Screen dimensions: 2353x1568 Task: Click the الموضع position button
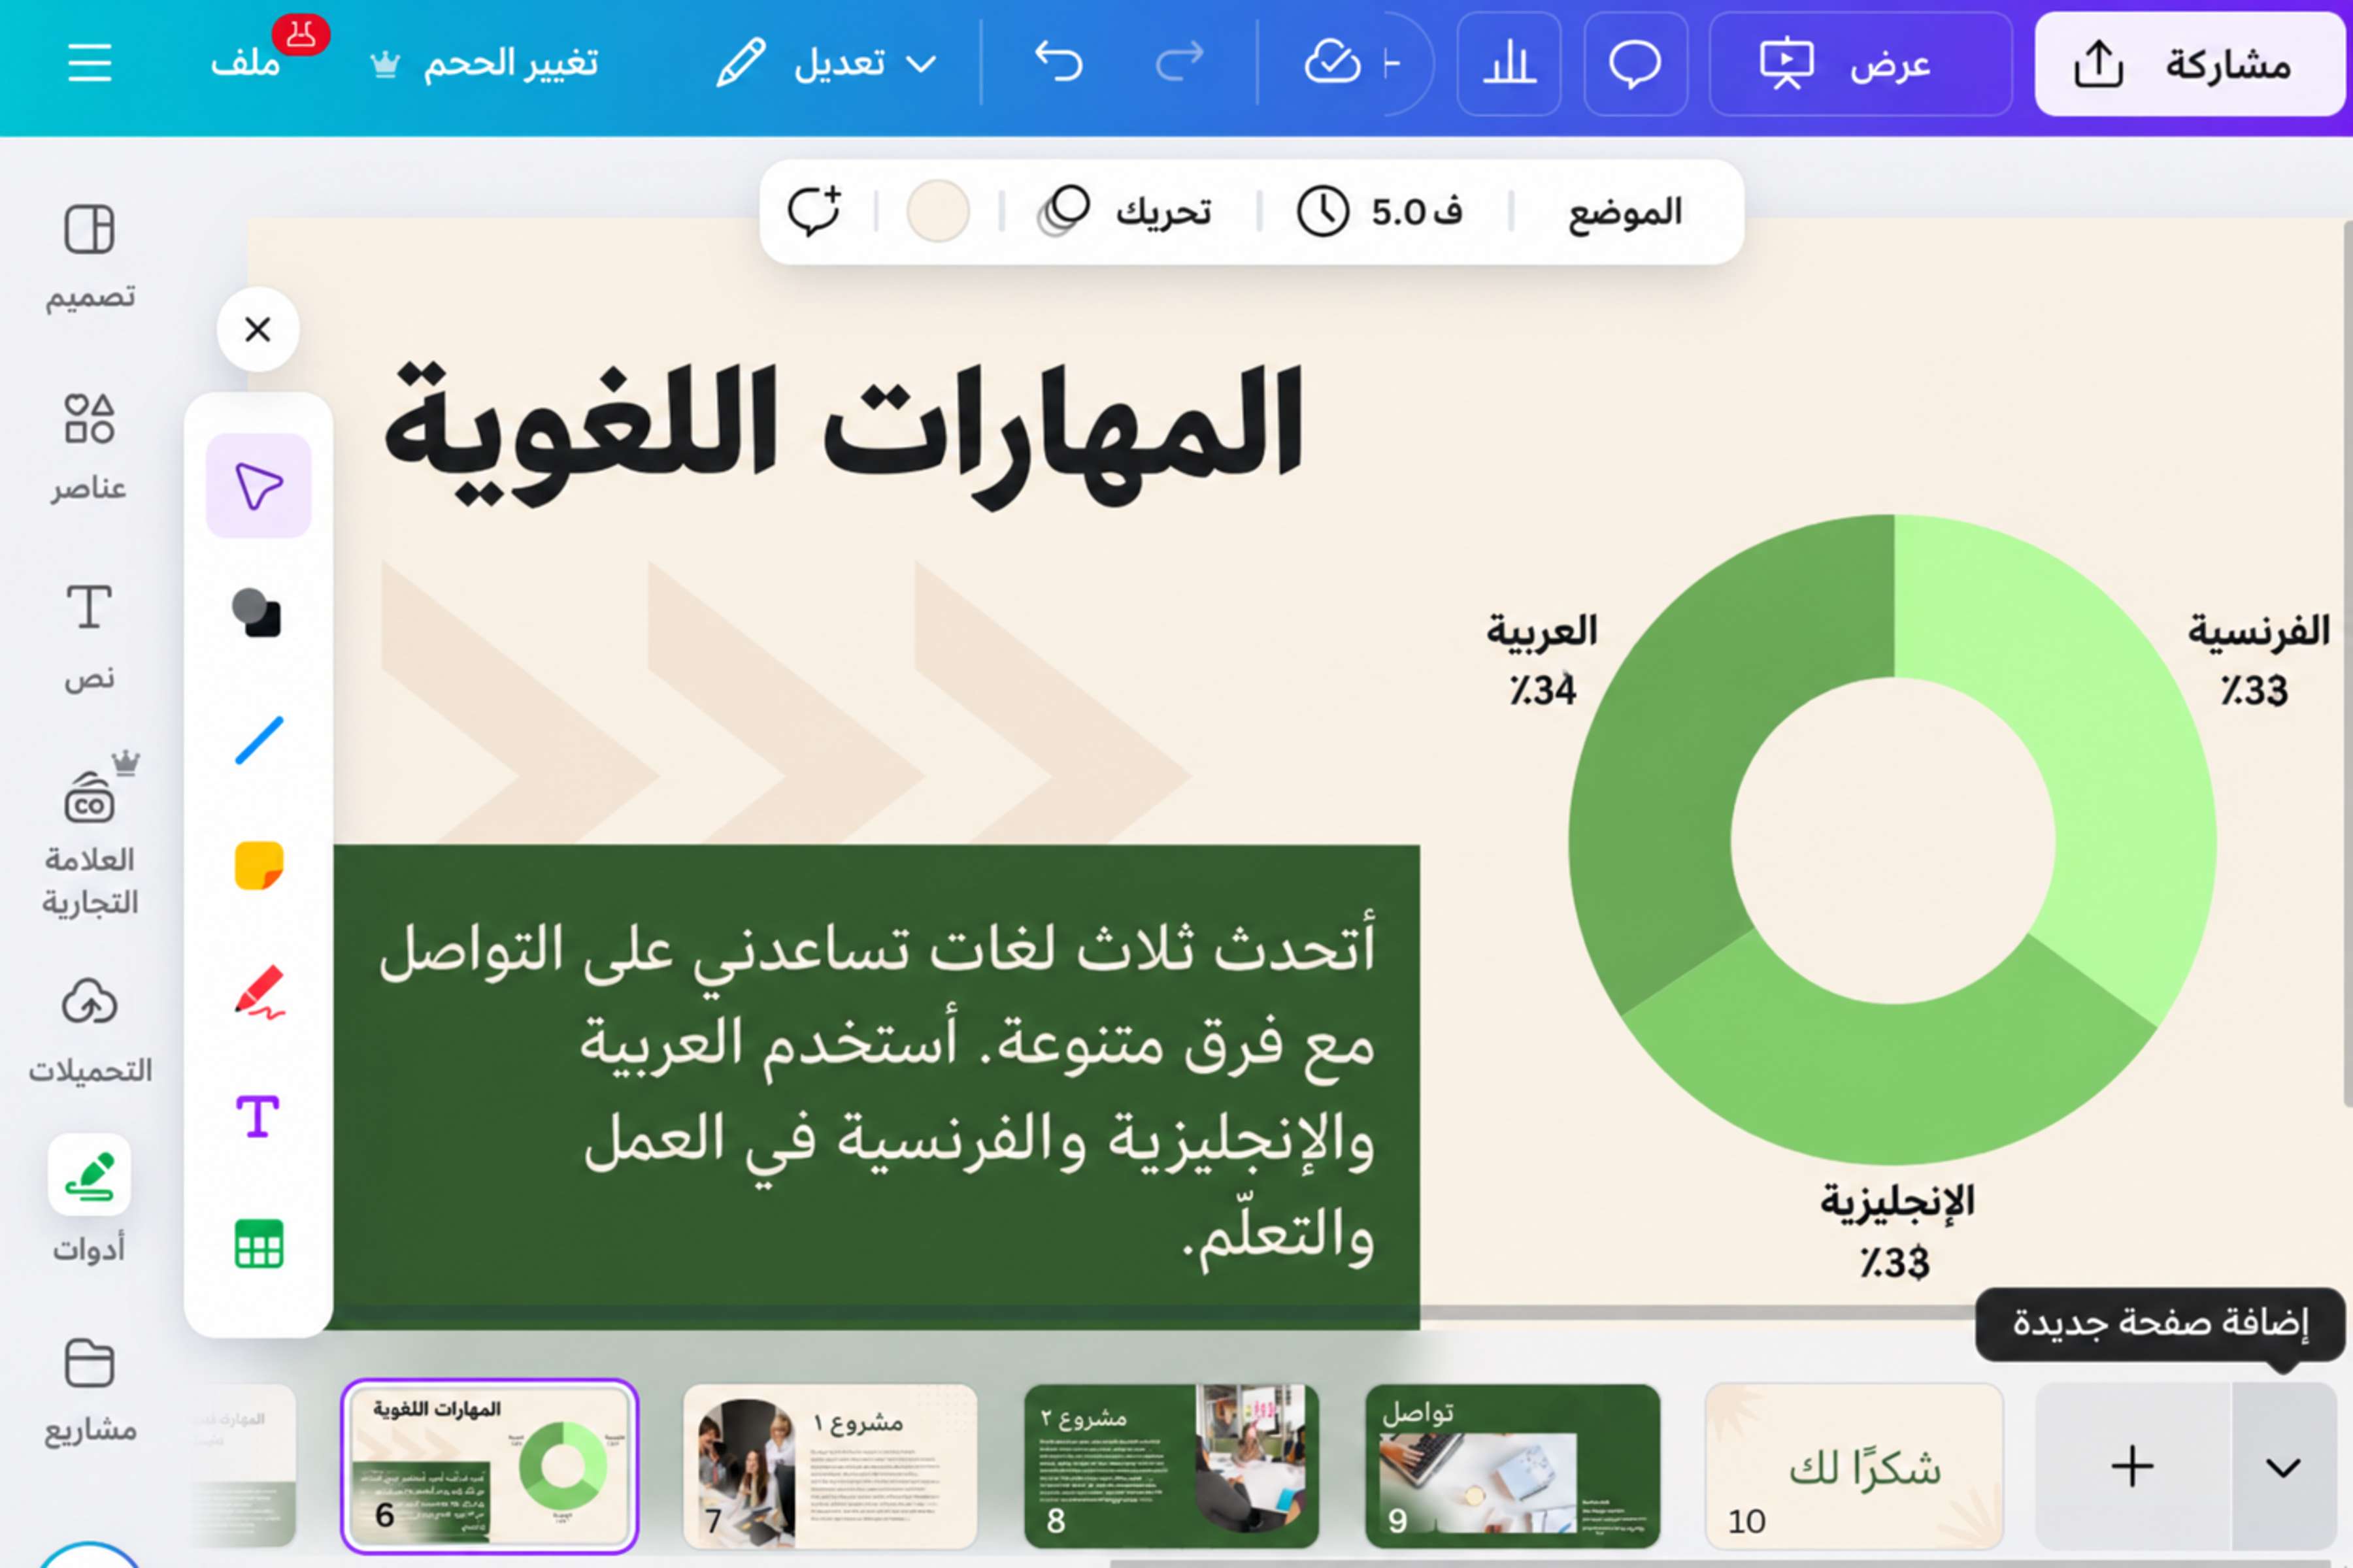(x=1625, y=211)
